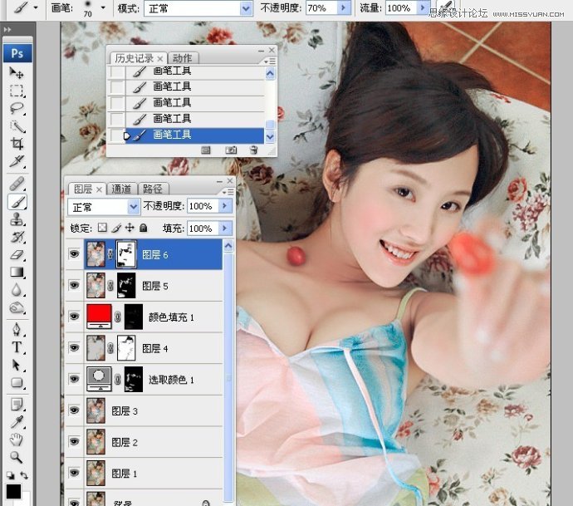The width and height of the screenshot is (573, 506).
Task: Select the Move tool in the toolbox
Action: 17,73
